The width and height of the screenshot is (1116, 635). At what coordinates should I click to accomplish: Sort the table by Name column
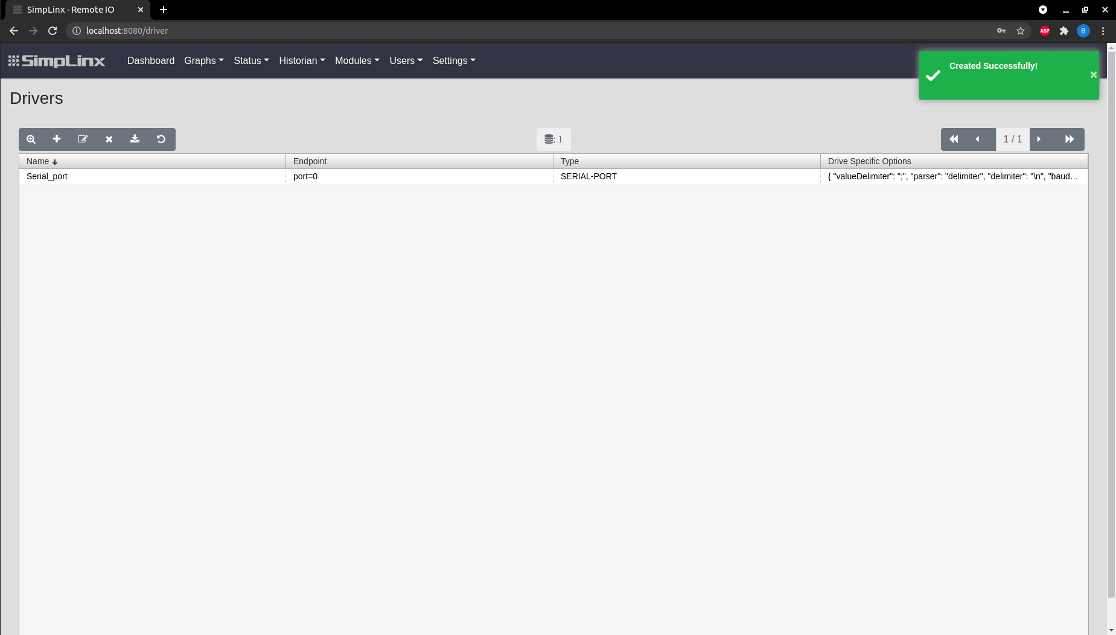tap(152, 161)
